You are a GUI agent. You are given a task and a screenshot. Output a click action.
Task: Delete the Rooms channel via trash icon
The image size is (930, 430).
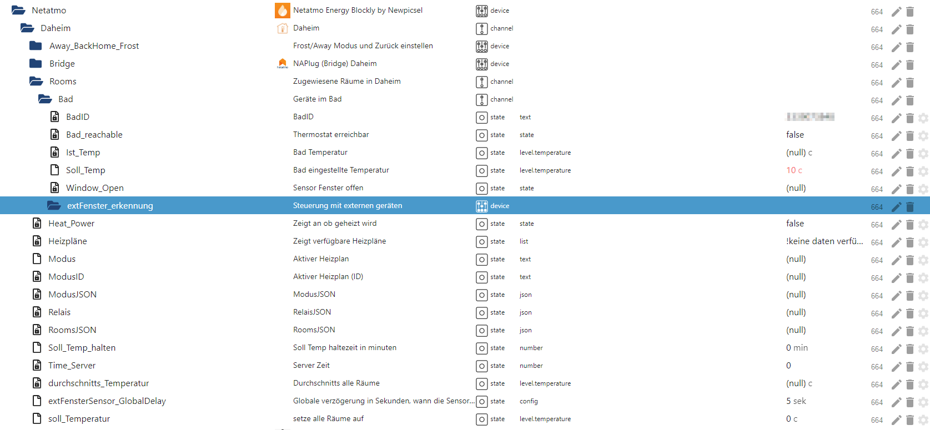click(910, 83)
